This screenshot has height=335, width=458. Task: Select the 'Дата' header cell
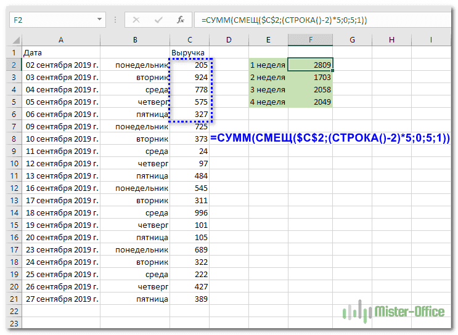[60, 52]
